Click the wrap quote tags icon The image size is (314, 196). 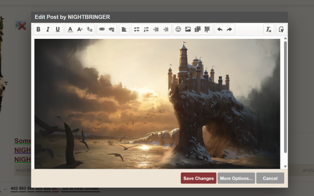207,29
